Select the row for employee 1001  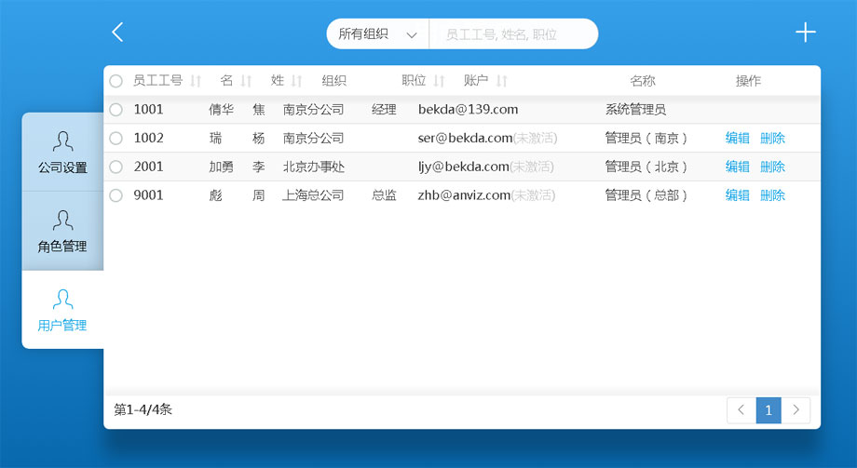click(116, 110)
